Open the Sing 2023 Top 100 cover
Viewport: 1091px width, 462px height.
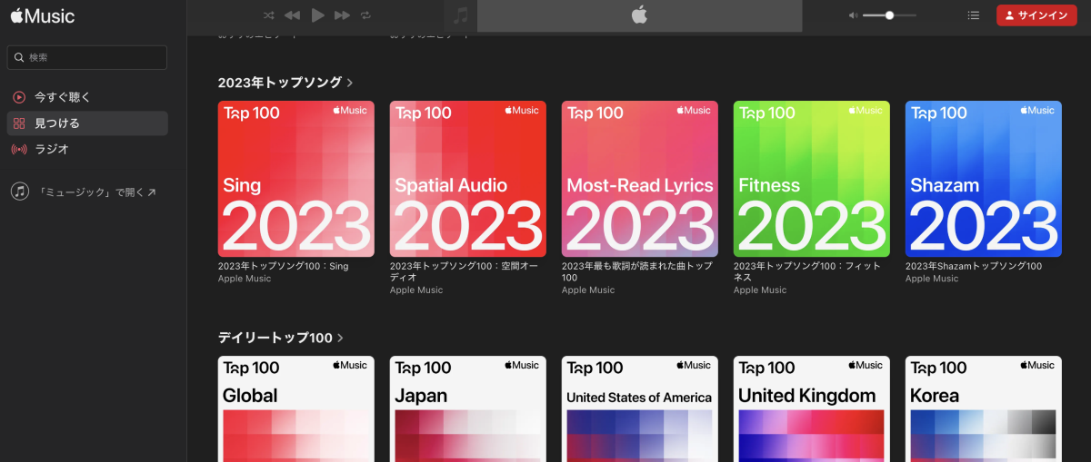[x=295, y=179]
